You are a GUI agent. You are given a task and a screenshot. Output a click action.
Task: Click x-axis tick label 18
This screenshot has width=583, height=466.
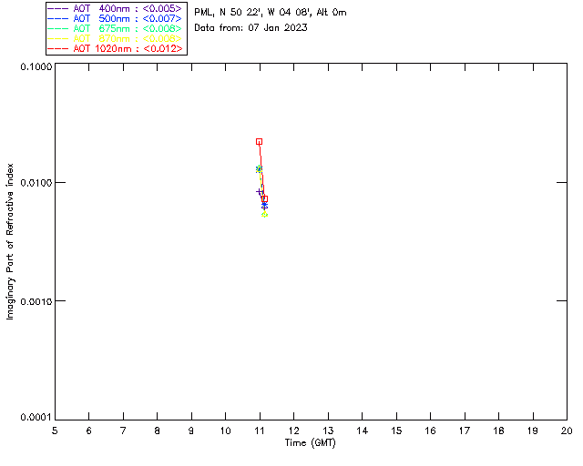point(499,431)
